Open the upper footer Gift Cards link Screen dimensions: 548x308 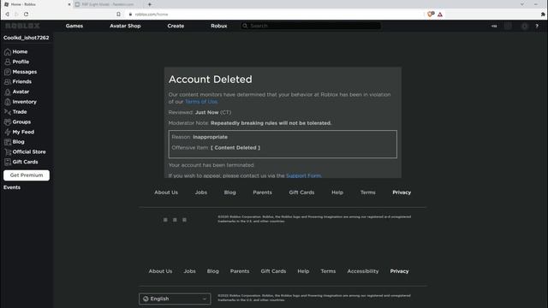point(301,192)
